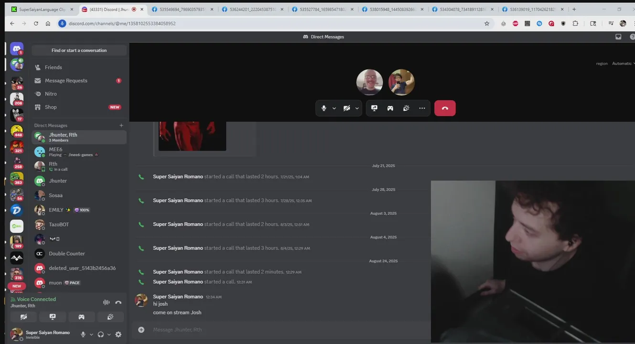Open the server with 448 badge
The width and height of the screenshot is (635, 344).
tap(17, 130)
